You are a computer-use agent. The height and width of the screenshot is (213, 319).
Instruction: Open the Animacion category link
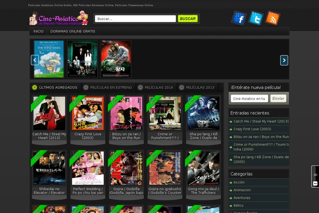click(x=242, y=190)
